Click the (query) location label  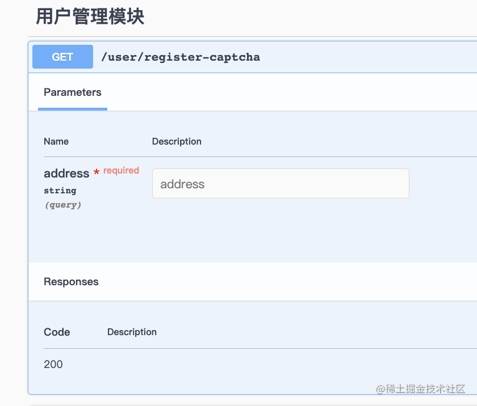point(63,205)
